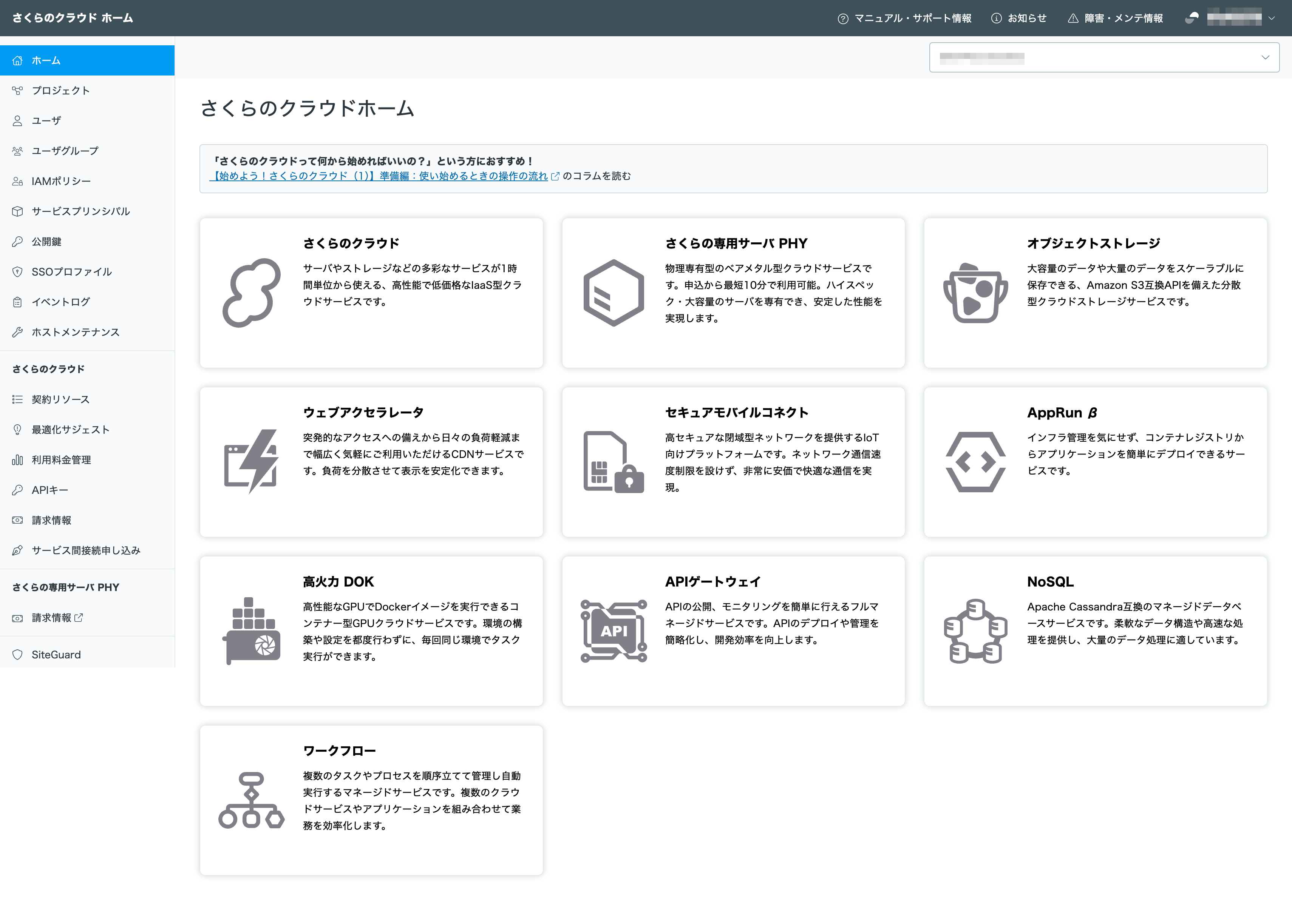Click the オブジェクトストレージ bucket icon
The width and height of the screenshot is (1292, 900).
[x=975, y=293]
